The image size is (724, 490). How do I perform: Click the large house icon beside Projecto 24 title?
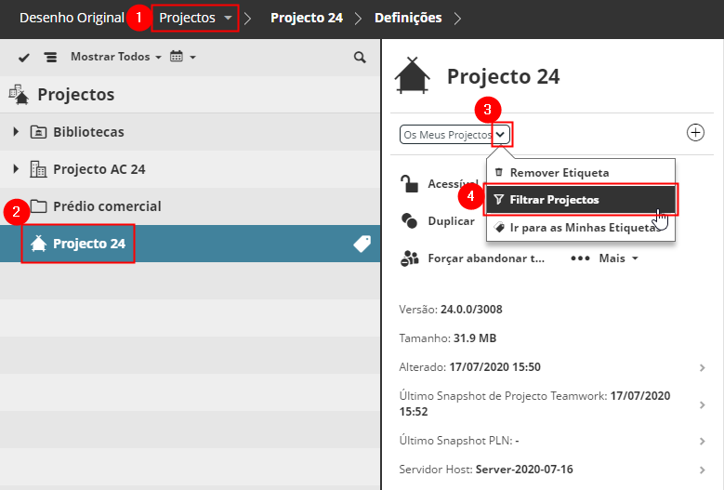click(x=413, y=75)
